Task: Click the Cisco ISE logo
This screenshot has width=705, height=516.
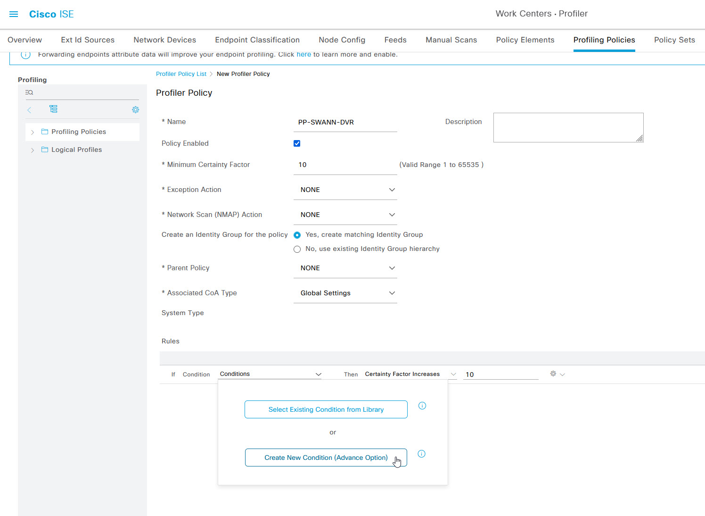Action: click(51, 14)
